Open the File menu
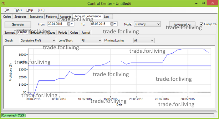This screenshot has width=219, height=119. (x=7, y=10)
